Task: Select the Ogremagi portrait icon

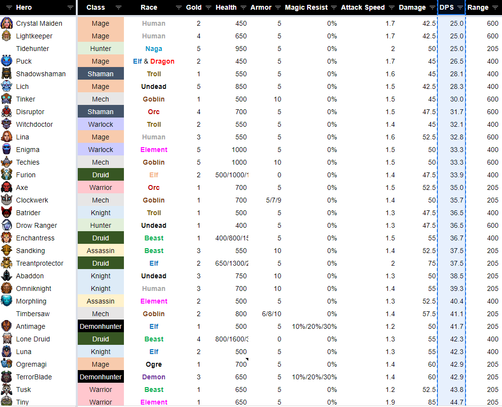Action: (x=6, y=364)
